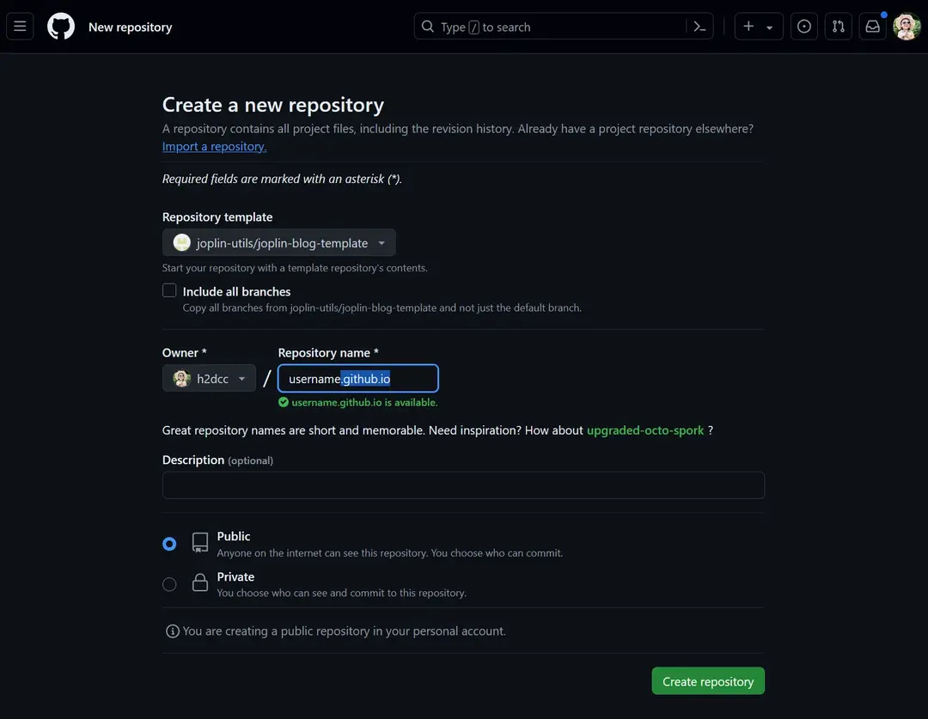Image resolution: width=928 pixels, height=719 pixels.
Task: Click the pull requests icon
Action: click(x=838, y=26)
